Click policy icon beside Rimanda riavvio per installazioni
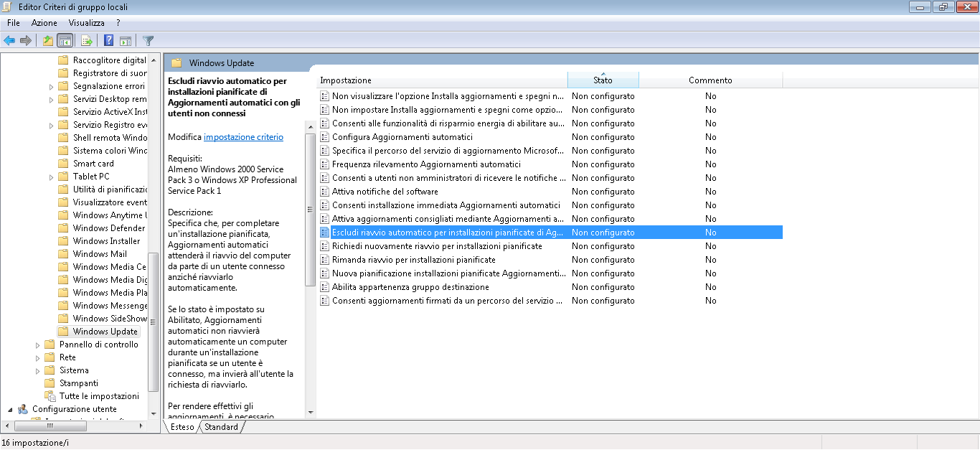This screenshot has width=980, height=450. pos(325,260)
